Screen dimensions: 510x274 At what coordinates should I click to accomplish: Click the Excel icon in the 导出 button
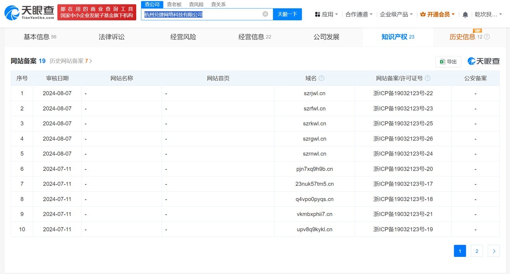[x=442, y=61]
